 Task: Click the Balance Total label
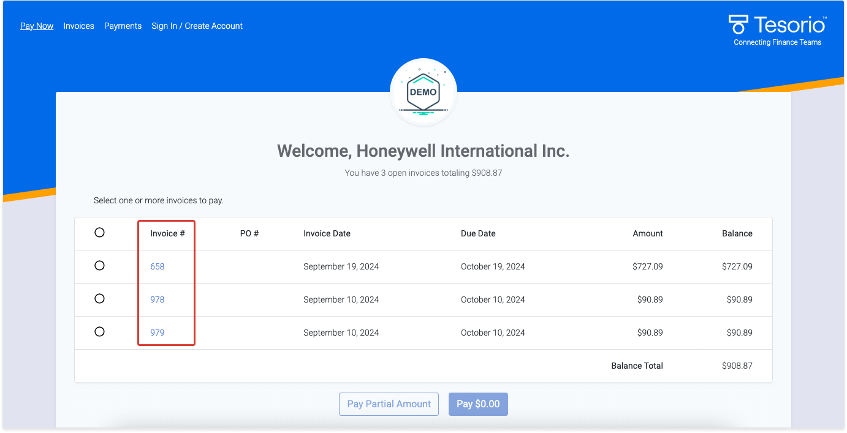tap(637, 366)
